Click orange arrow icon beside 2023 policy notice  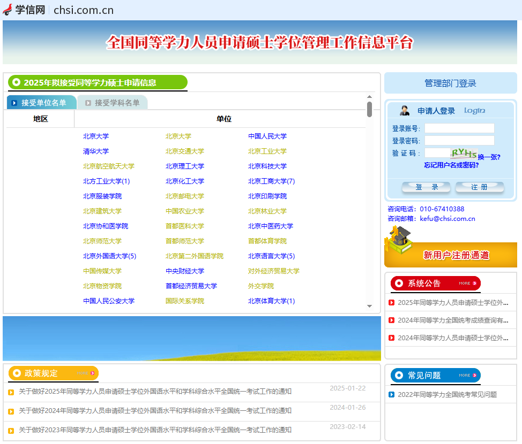[x=11, y=431]
